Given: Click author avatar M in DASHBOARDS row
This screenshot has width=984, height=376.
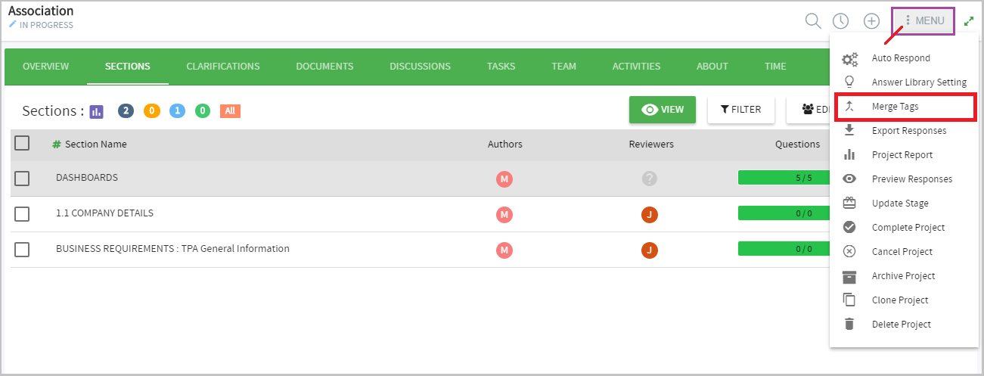Looking at the screenshot, I should pos(504,179).
